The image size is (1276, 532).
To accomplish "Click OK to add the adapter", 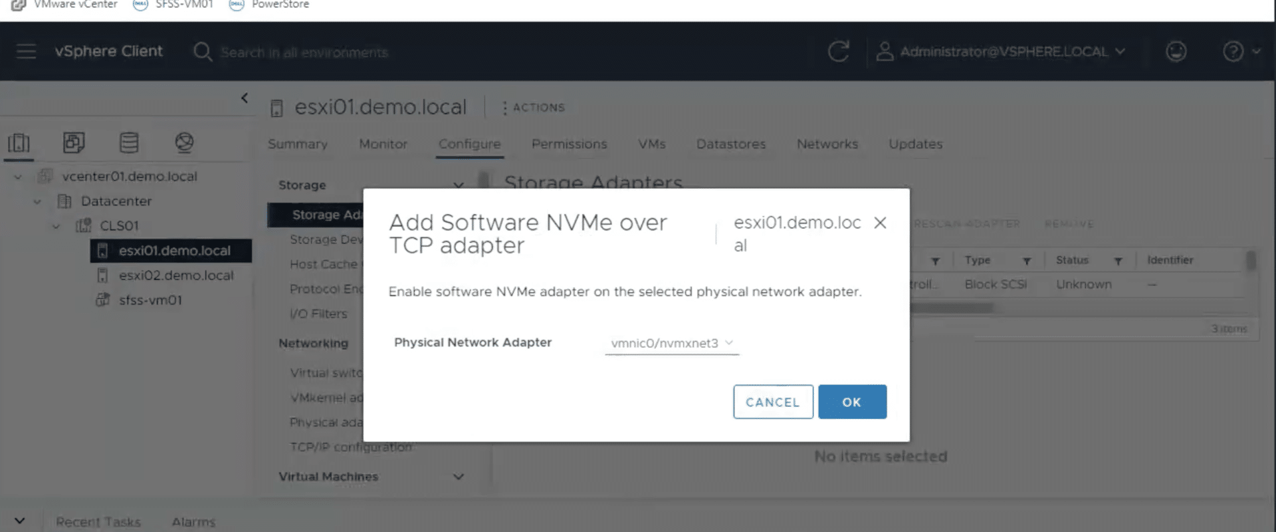I will tap(852, 402).
